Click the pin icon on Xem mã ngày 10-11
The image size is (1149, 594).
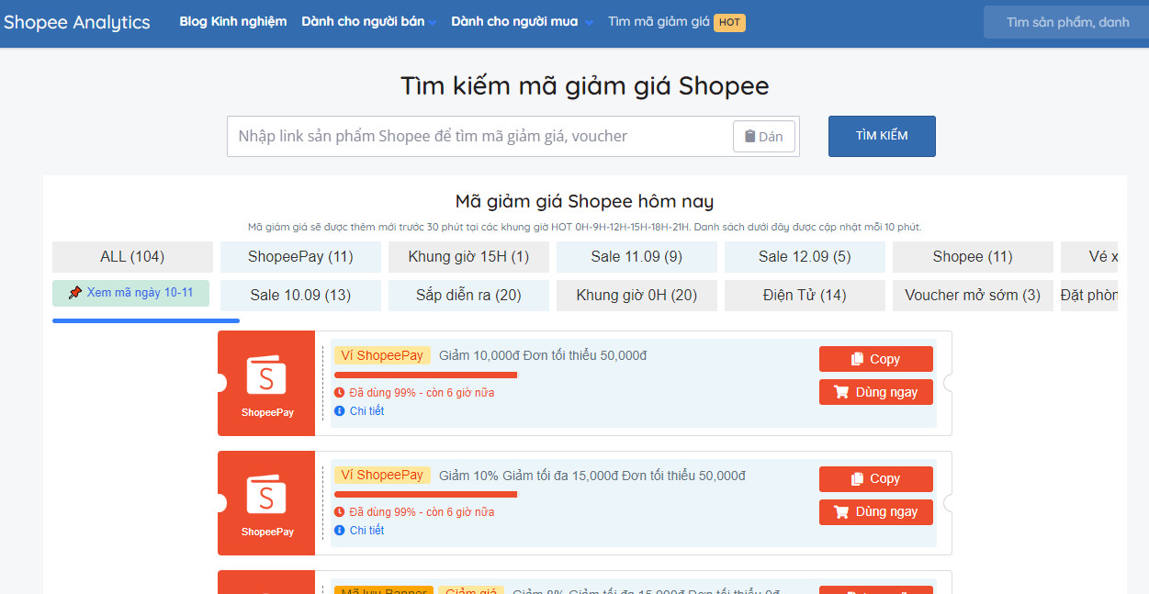point(76,292)
